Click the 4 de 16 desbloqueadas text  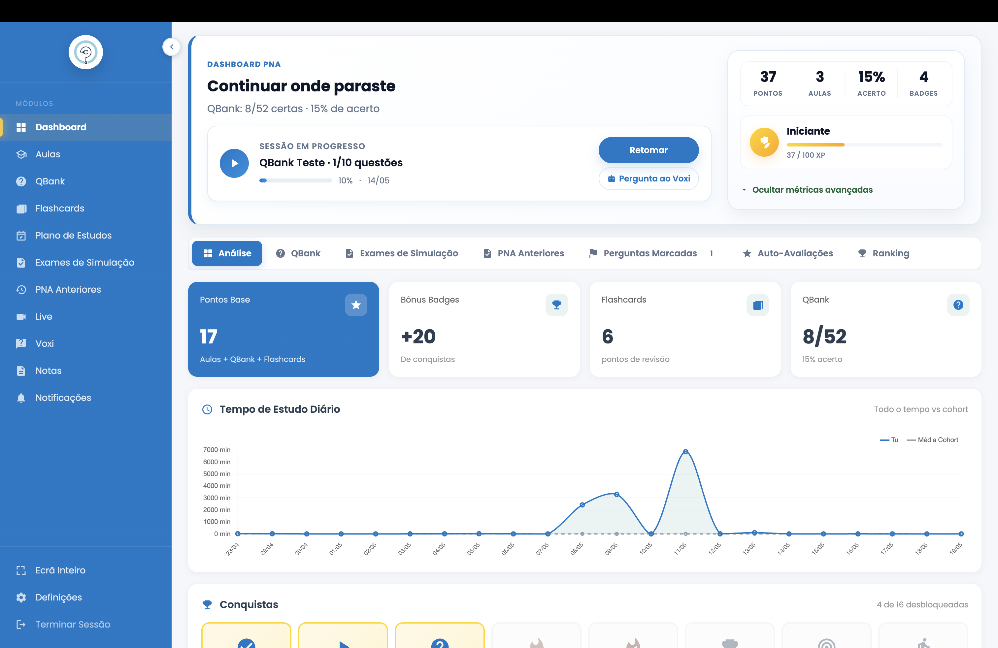pos(922,604)
